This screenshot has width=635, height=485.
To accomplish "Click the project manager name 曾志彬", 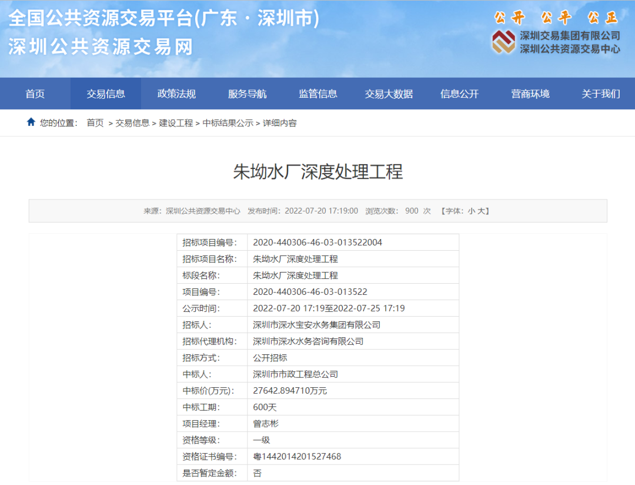I will point(266,424).
